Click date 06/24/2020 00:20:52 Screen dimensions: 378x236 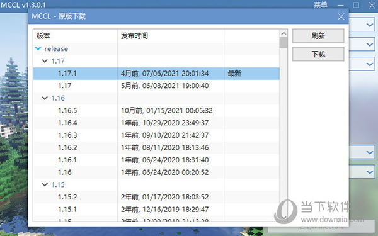(x=175, y=172)
